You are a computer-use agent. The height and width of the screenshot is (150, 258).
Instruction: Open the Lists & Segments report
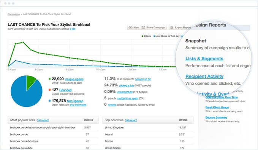204,59
